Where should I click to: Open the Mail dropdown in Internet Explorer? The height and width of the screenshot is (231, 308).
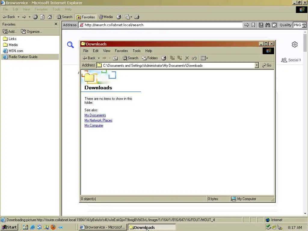point(128,17)
